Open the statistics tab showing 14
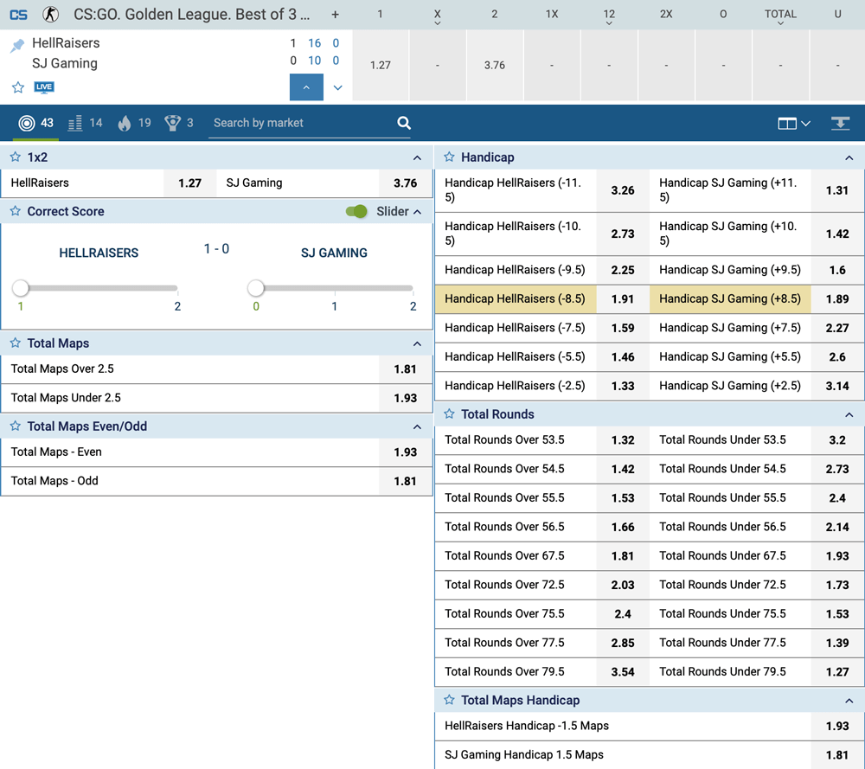865x769 pixels. tap(85, 123)
